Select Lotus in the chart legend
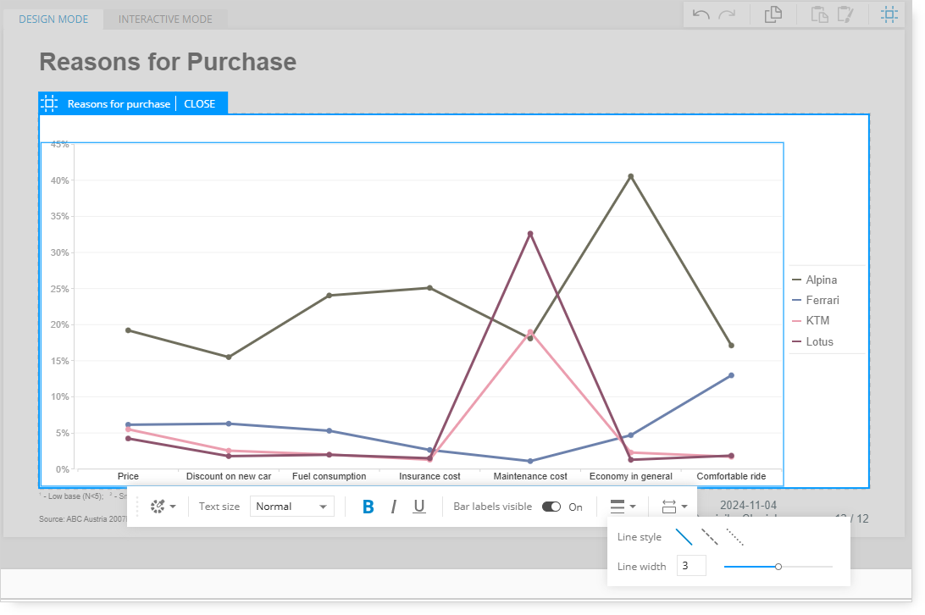The image size is (925, 615). (813, 341)
